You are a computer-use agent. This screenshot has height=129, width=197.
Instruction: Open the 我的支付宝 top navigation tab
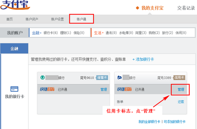(x=152, y=8)
